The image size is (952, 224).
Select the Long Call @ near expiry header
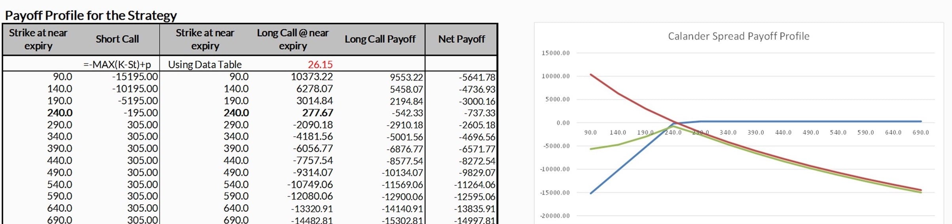pyautogui.click(x=293, y=39)
